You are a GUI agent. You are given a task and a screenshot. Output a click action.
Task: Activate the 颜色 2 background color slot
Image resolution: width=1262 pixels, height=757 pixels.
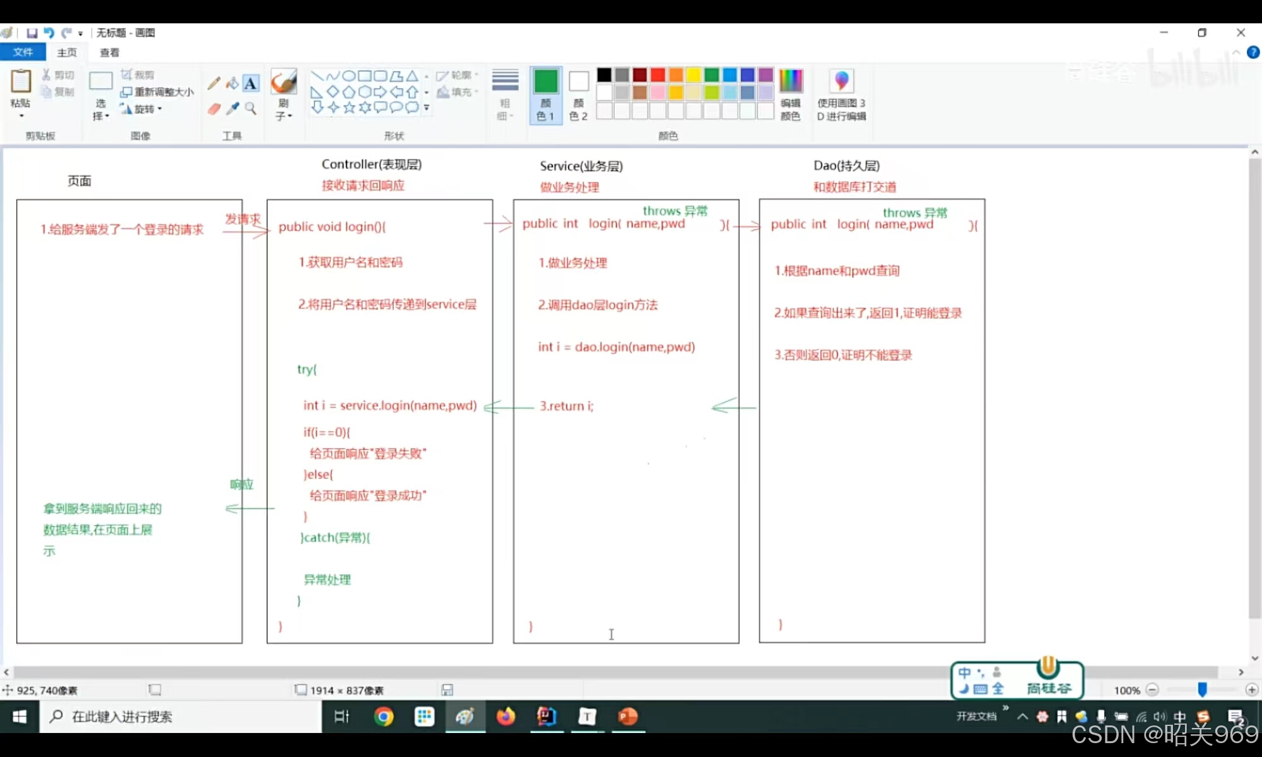point(578,95)
